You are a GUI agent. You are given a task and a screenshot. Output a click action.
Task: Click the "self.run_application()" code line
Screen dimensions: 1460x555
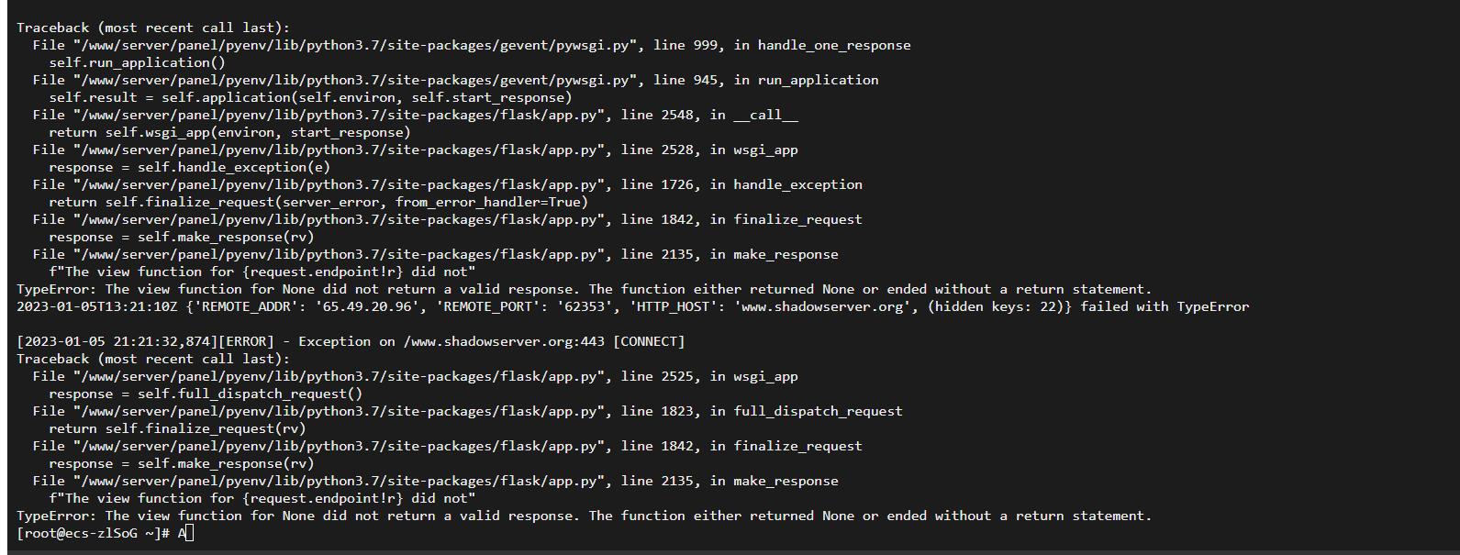137,62
